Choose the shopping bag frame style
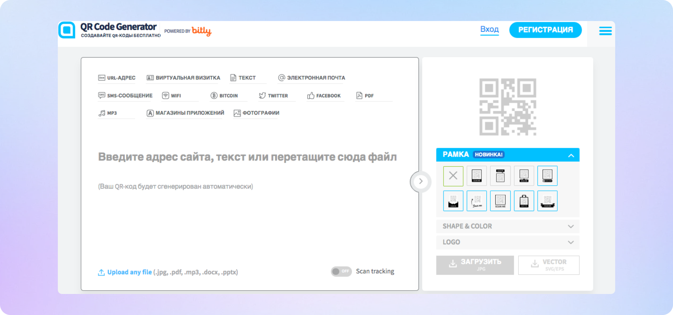Screen dimensions: 673x315 (x=524, y=201)
